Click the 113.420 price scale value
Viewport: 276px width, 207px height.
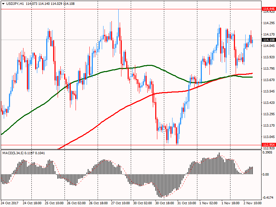[269, 102]
